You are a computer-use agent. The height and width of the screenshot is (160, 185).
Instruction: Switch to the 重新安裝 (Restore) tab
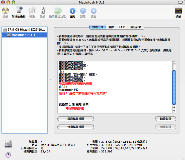136,27
